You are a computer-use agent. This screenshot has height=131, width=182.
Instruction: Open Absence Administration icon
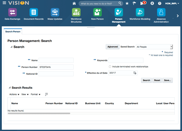[161, 12]
